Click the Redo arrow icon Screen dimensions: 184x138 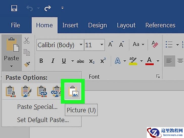click(47, 8)
